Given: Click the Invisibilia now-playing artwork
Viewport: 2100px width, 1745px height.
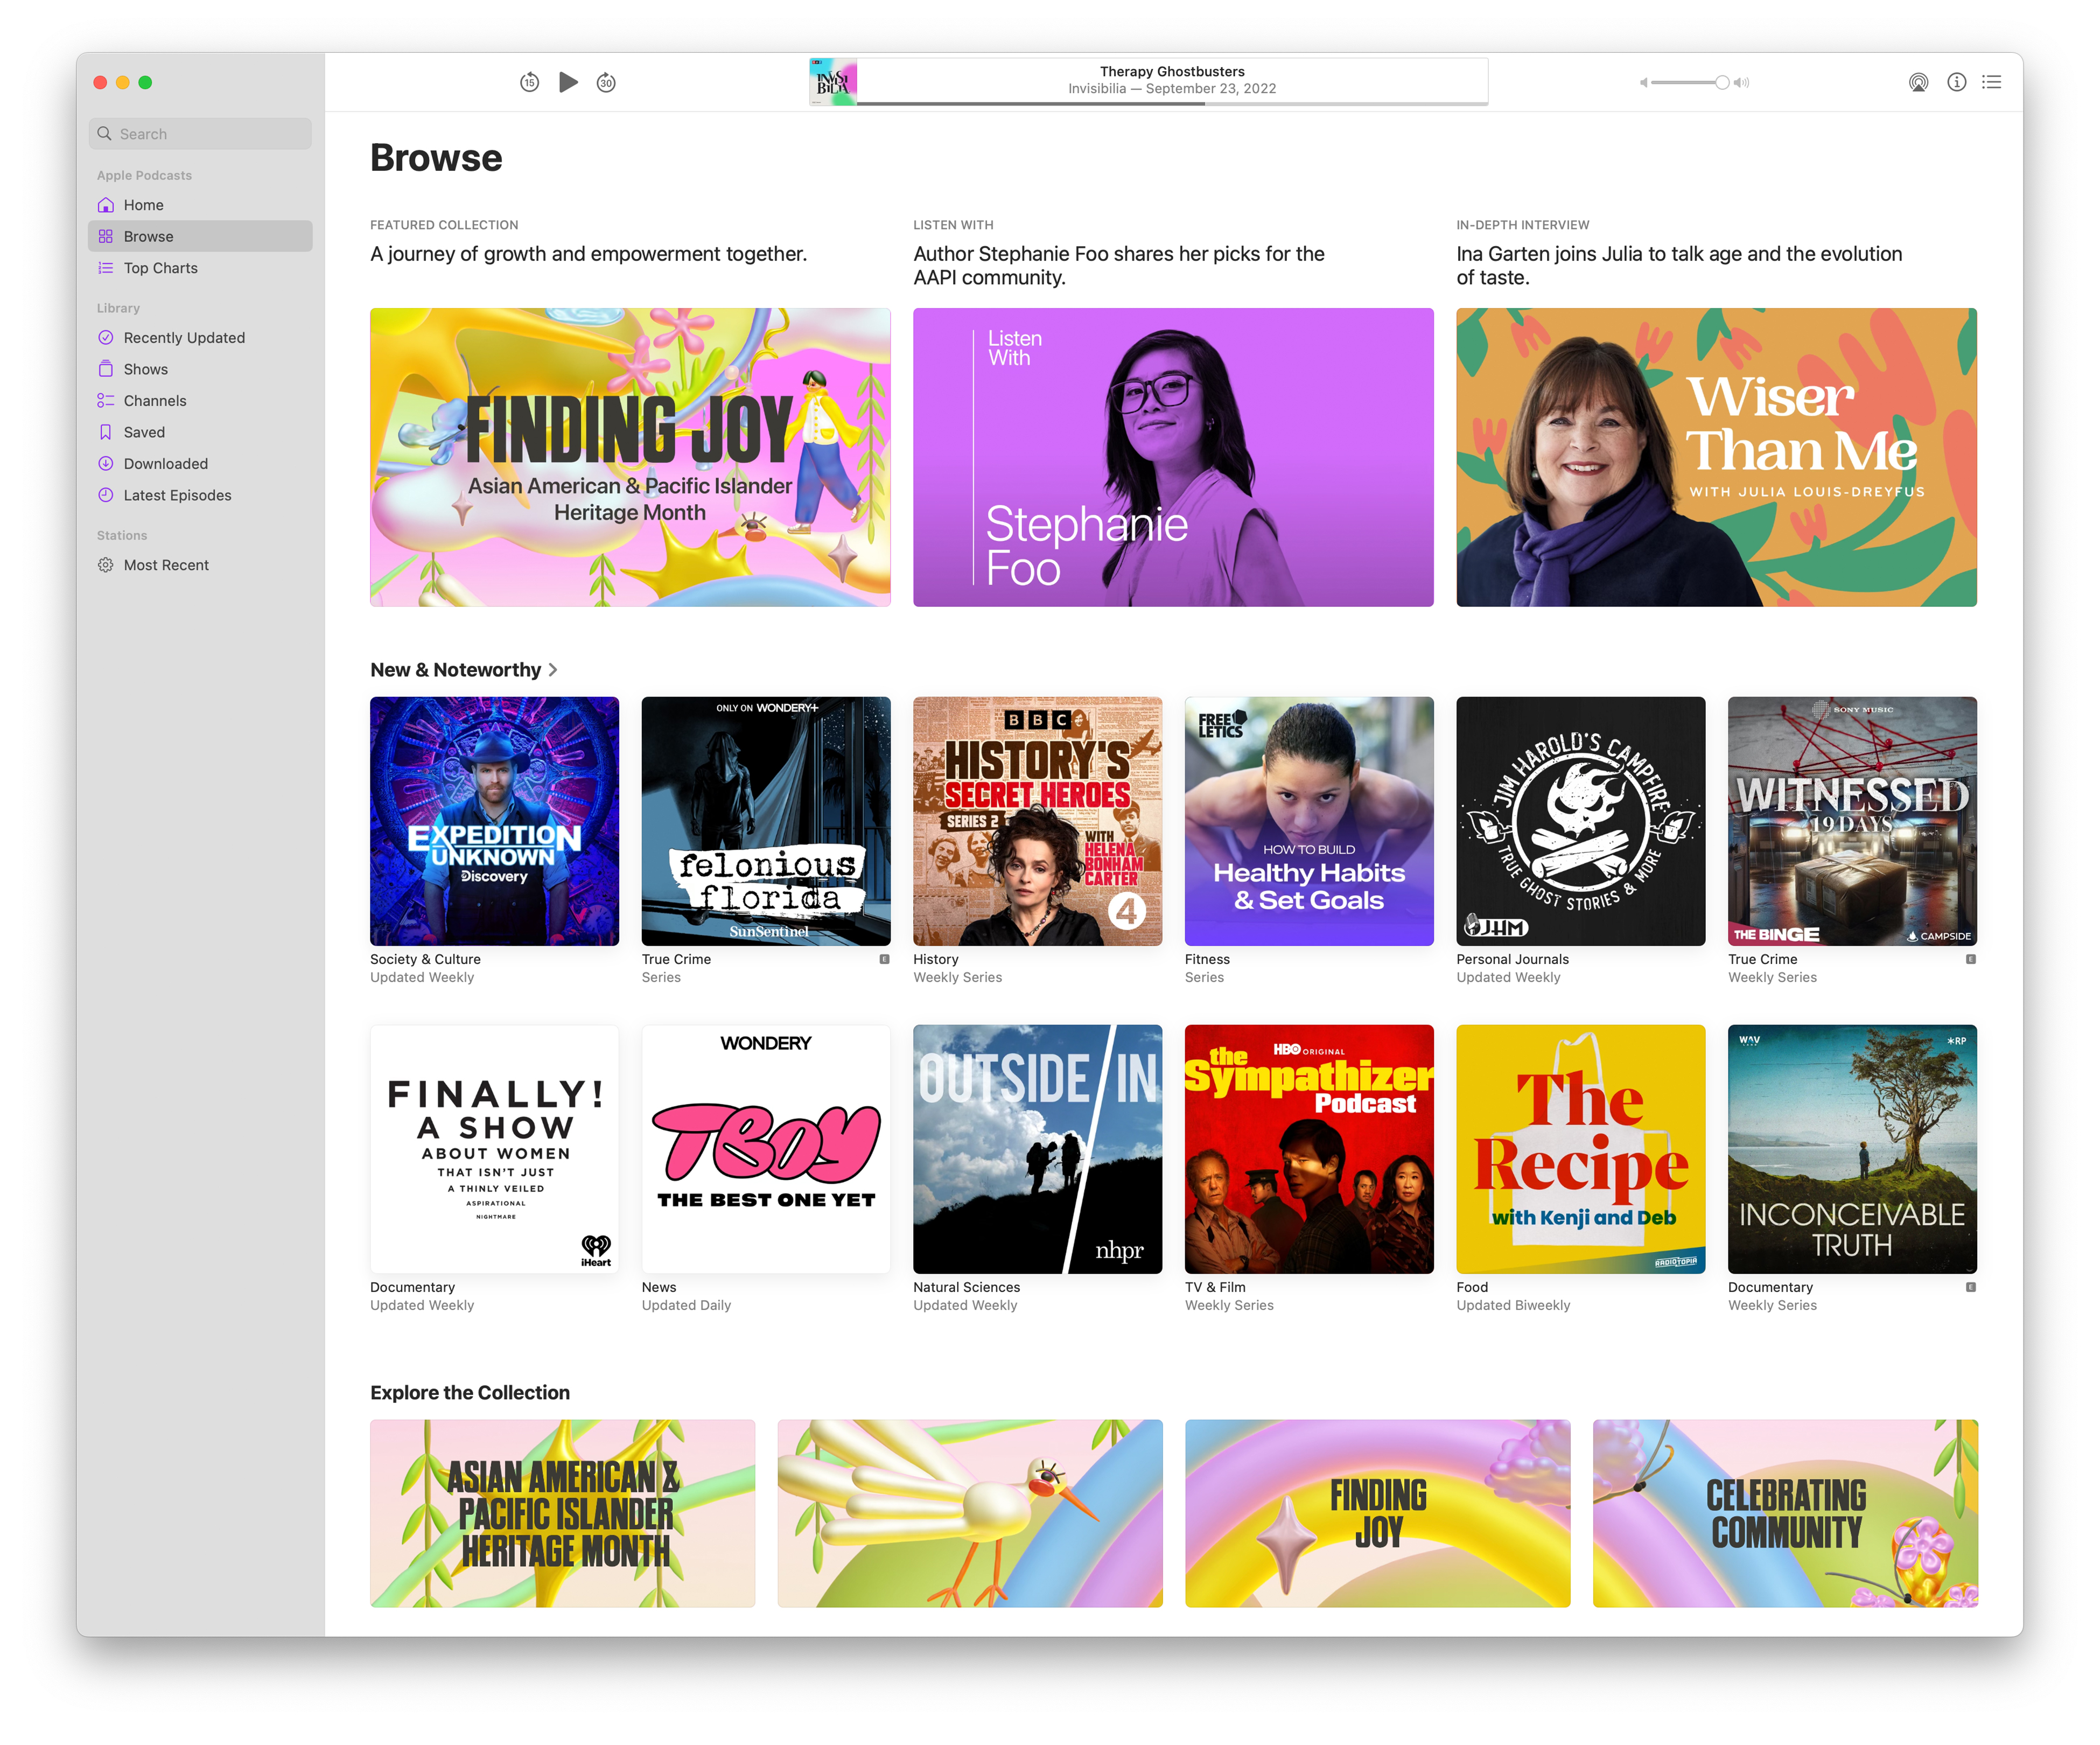Looking at the screenshot, I should click(832, 82).
